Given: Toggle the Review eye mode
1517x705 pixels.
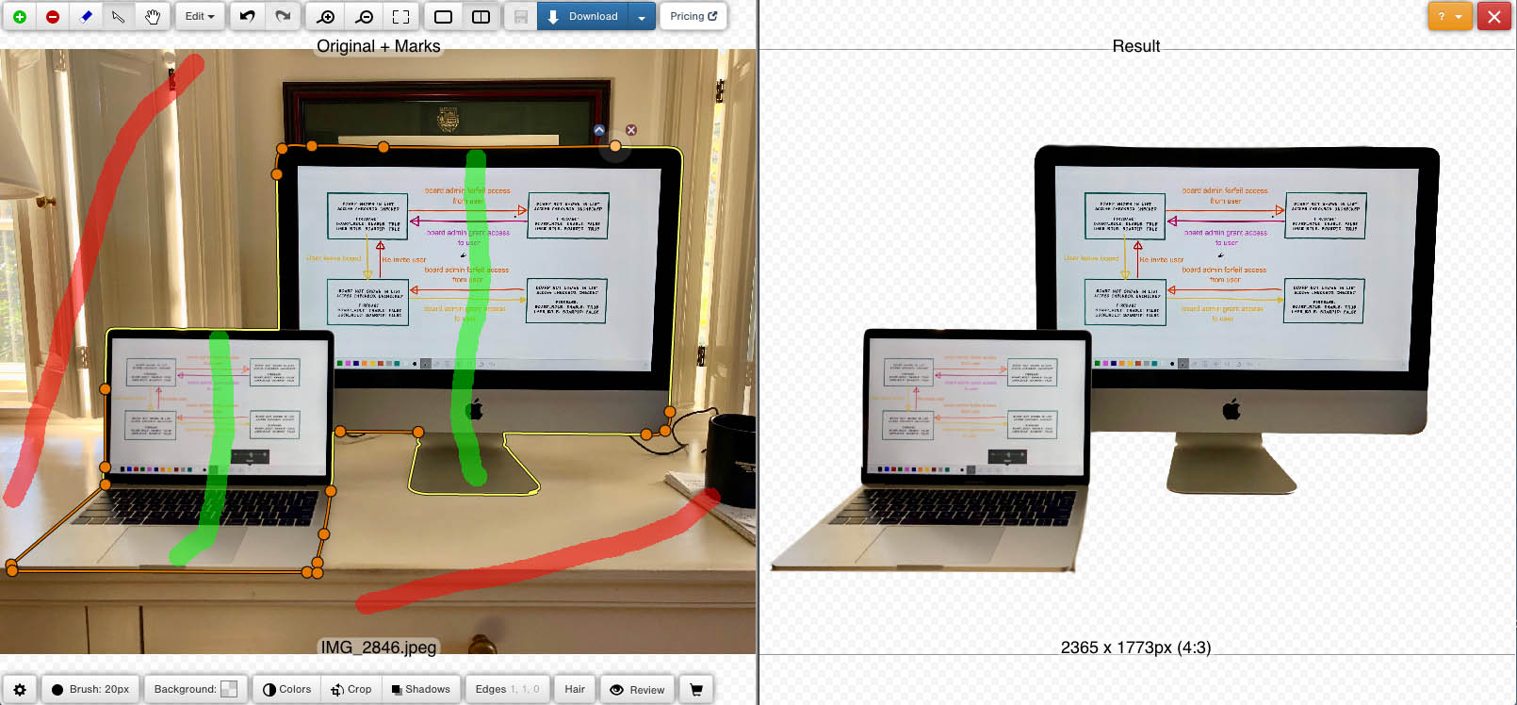Looking at the screenshot, I should [637, 689].
